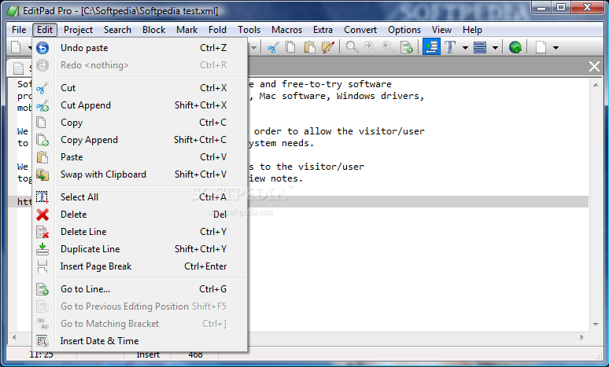Image resolution: width=609 pixels, height=367 pixels.
Task: Open the Tools menu
Action: coord(249,30)
